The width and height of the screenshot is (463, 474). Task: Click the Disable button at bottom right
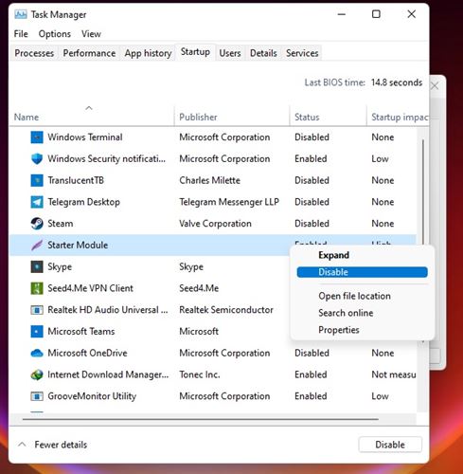click(390, 445)
